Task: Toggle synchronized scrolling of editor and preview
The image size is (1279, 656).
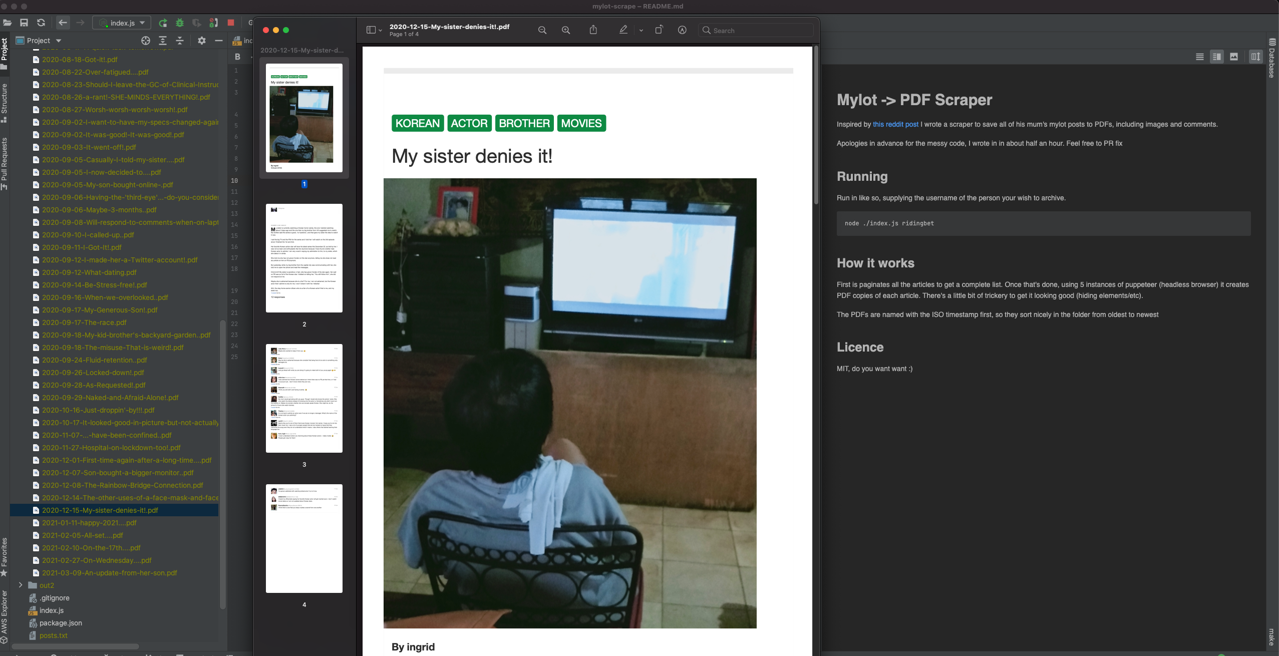Action: [1255, 57]
